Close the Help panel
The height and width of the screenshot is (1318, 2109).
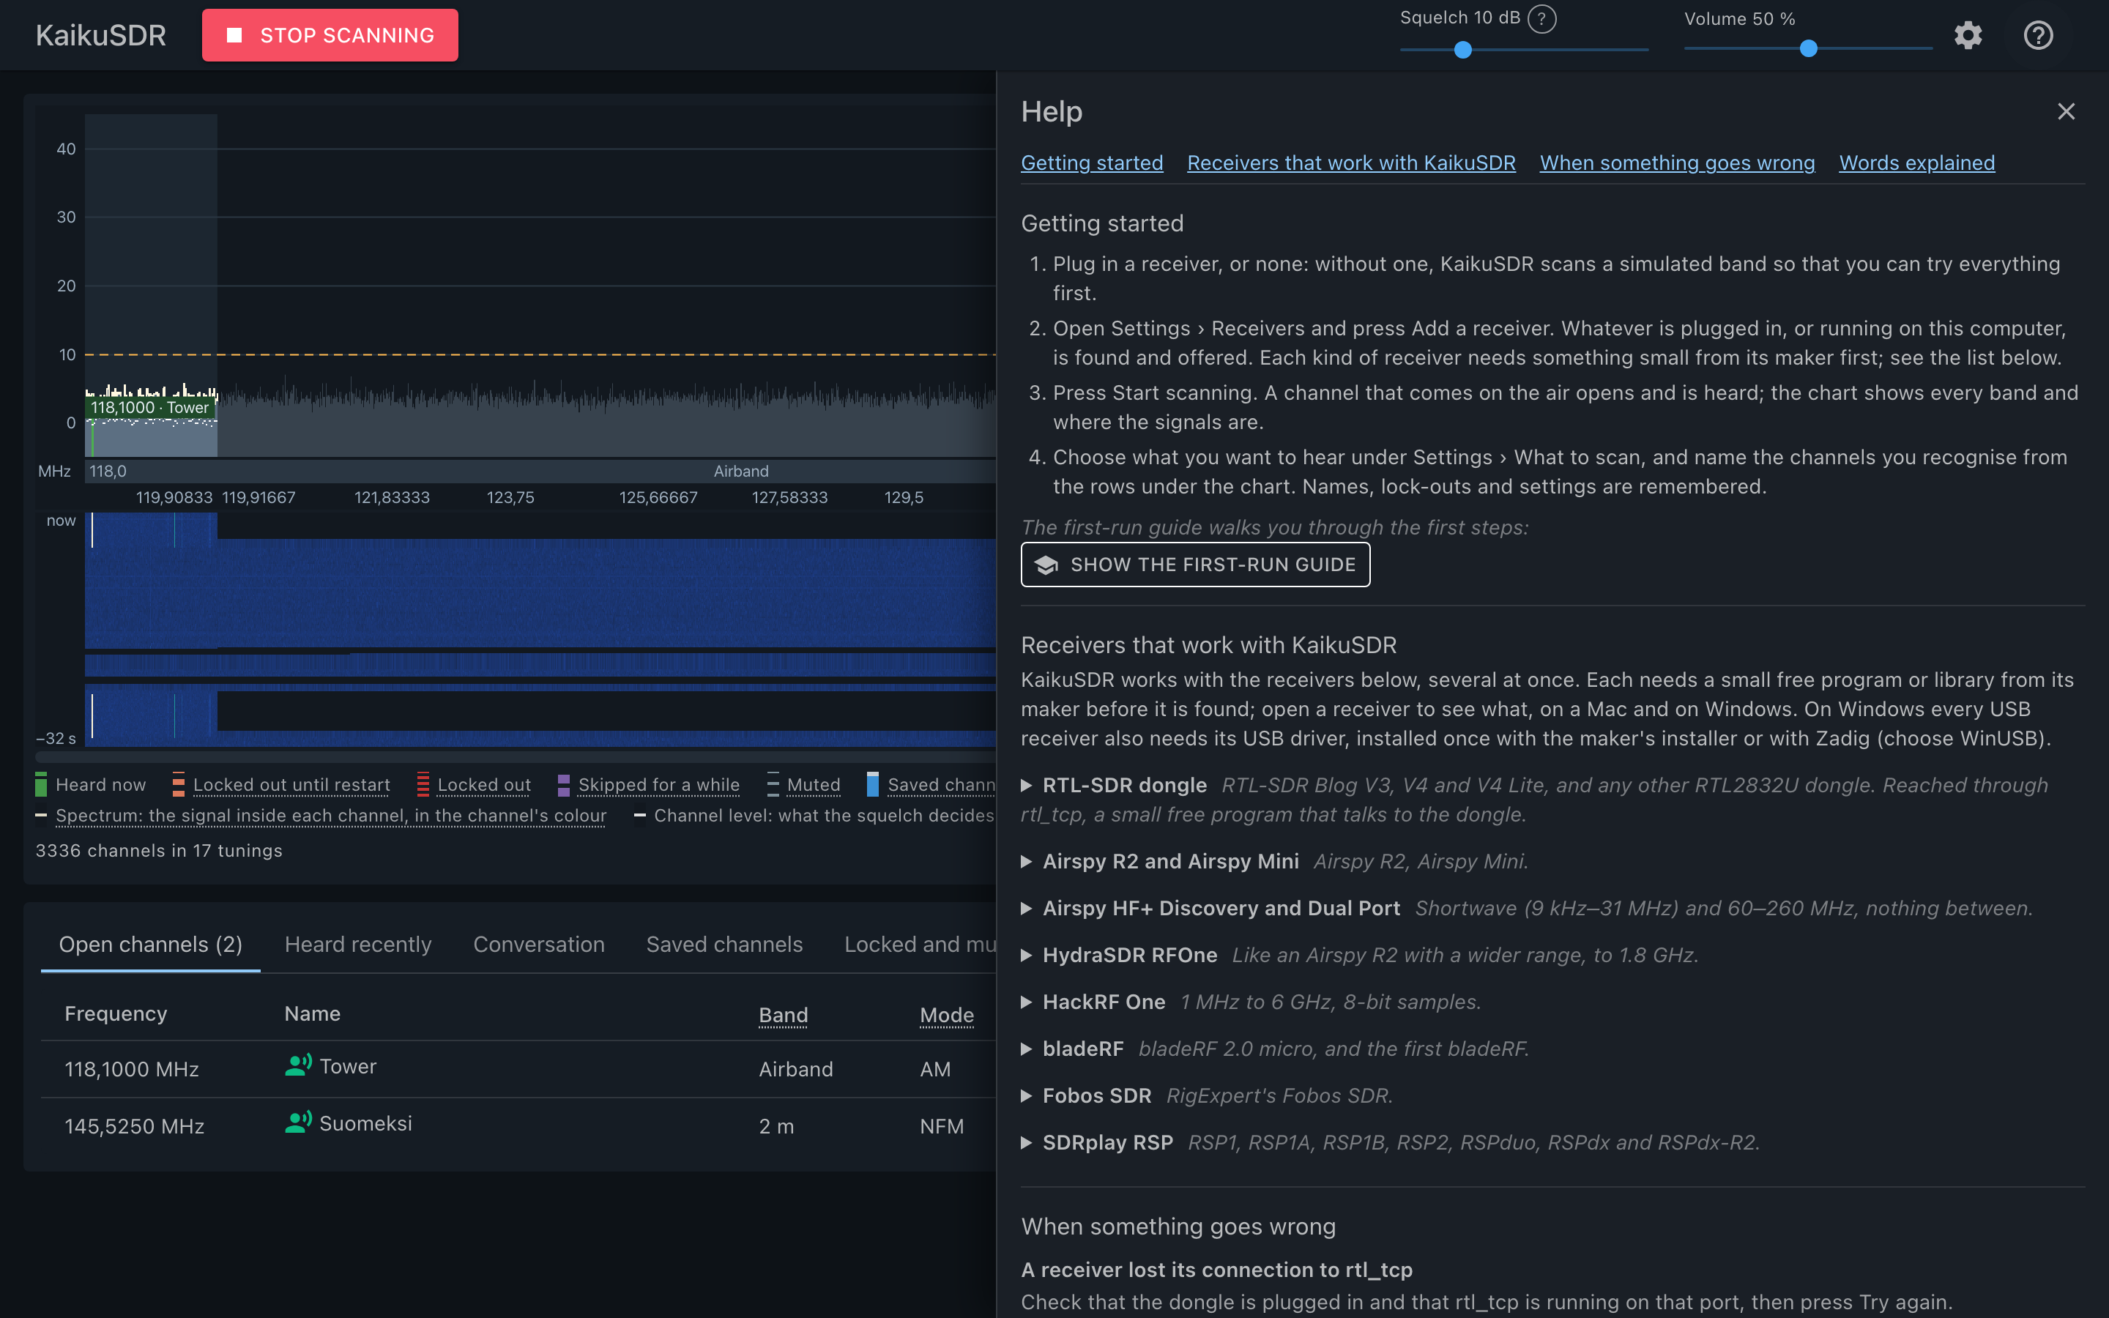tap(2065, 111)
